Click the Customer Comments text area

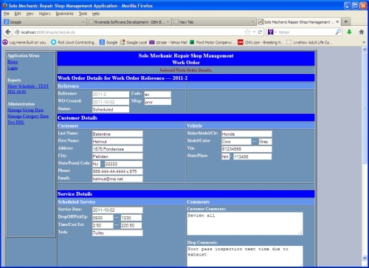(x=245, y=224)
